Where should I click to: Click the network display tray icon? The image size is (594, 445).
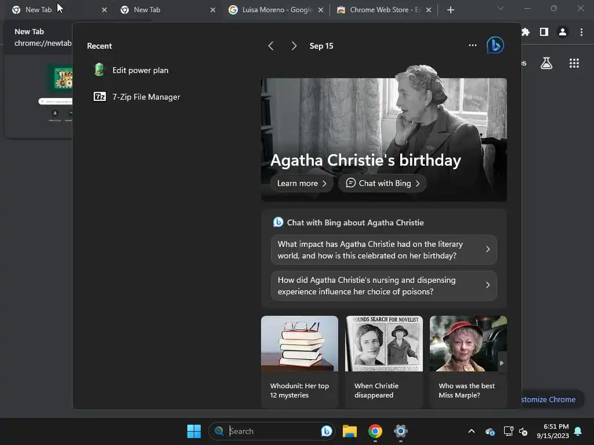[x=508, y=431]
